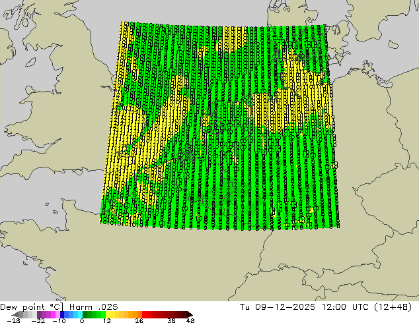Click the gray left arrow end of legend
The width and height of the screenshot is (419, 323).
[15, 314]
